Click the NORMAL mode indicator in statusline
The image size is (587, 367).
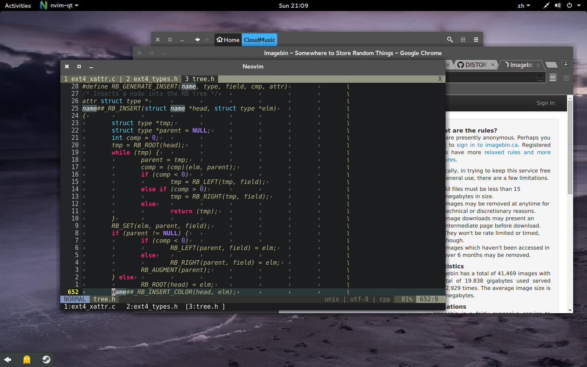tap(75, 299)
